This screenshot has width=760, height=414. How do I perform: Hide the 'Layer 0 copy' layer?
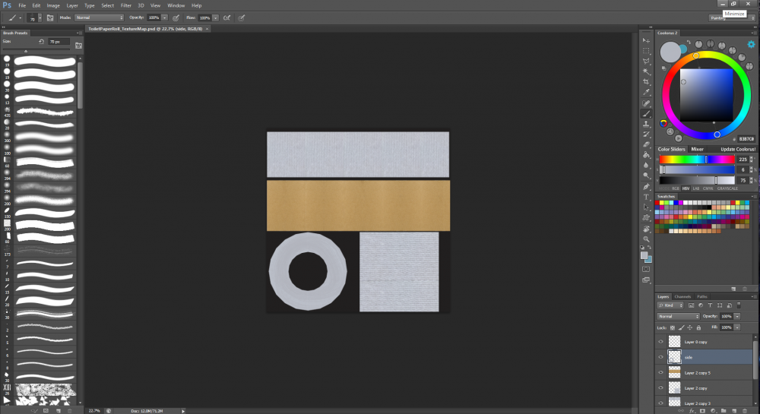660,342
